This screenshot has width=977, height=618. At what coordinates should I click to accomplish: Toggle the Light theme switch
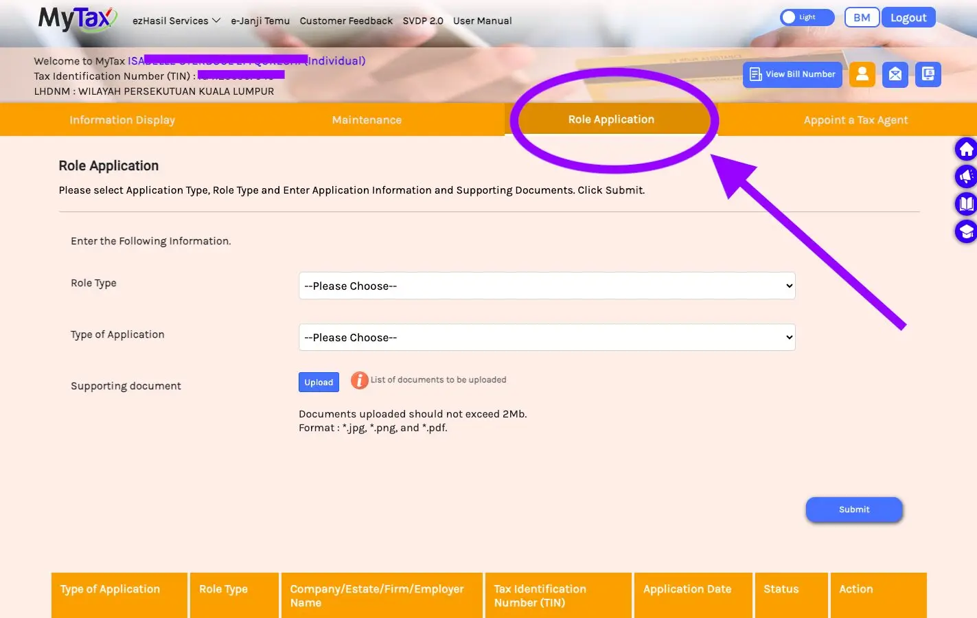(x=807, y=17)
